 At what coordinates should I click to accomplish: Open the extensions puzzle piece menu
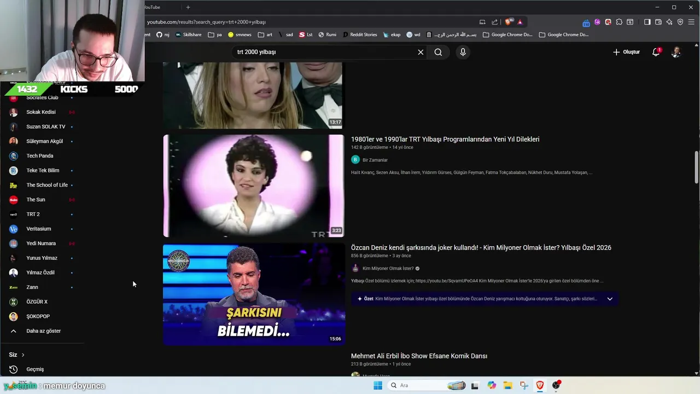click(x=619, y=22)
